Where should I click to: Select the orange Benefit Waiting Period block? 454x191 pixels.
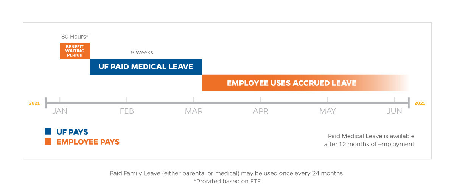coord(75,51)
